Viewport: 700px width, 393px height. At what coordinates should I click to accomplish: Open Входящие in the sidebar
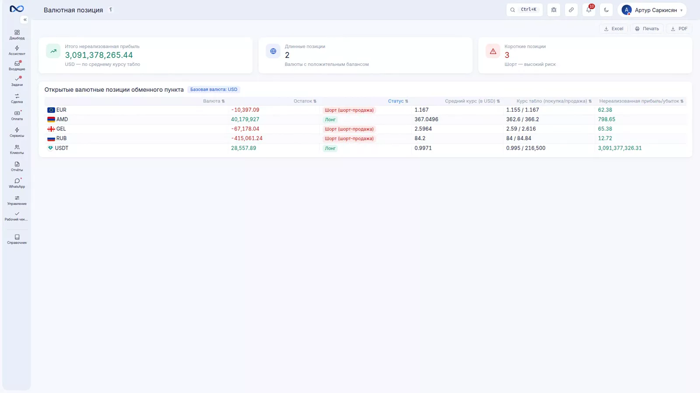(17, 66)
